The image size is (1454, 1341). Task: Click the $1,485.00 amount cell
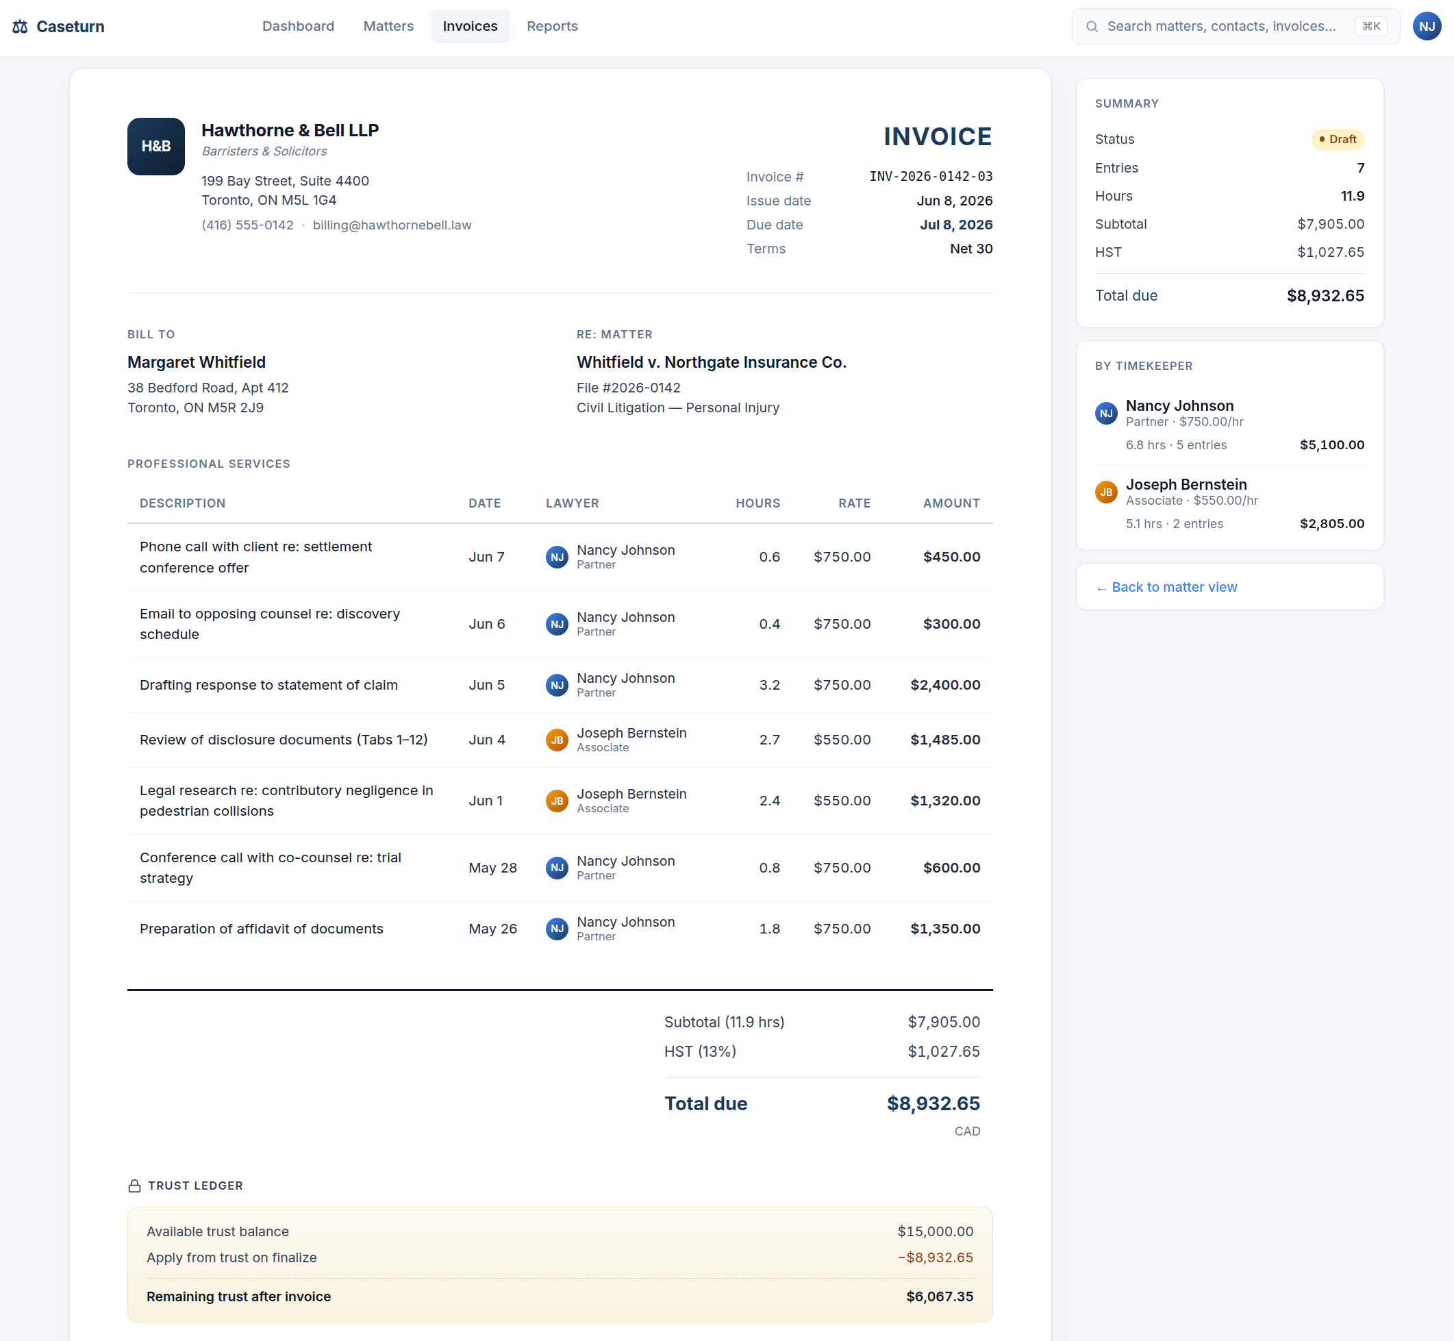point(944,740)
